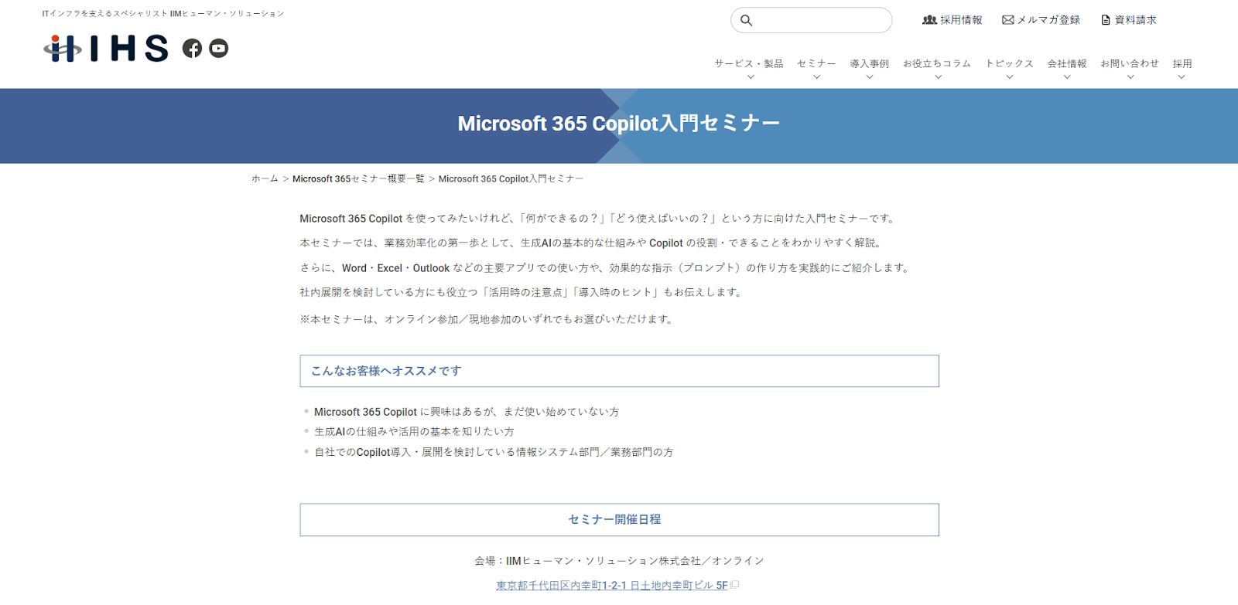
Task: Open the セミナー menu
Action: [816, 63]
